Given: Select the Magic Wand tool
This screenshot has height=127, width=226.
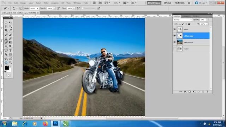Looking at the screenshot, I should click(x=10, y=26).
